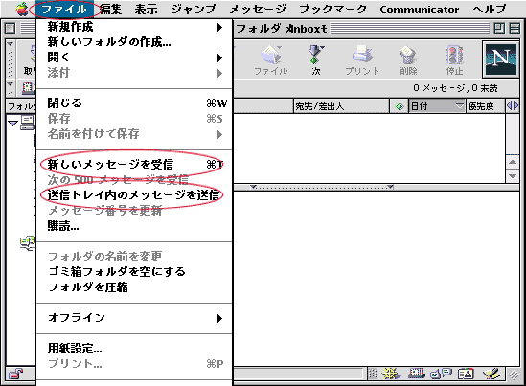The image size is (526, 386).
Task: Expand the オフライン submenu
Action: pyautogui.click(x=134, y=318)
